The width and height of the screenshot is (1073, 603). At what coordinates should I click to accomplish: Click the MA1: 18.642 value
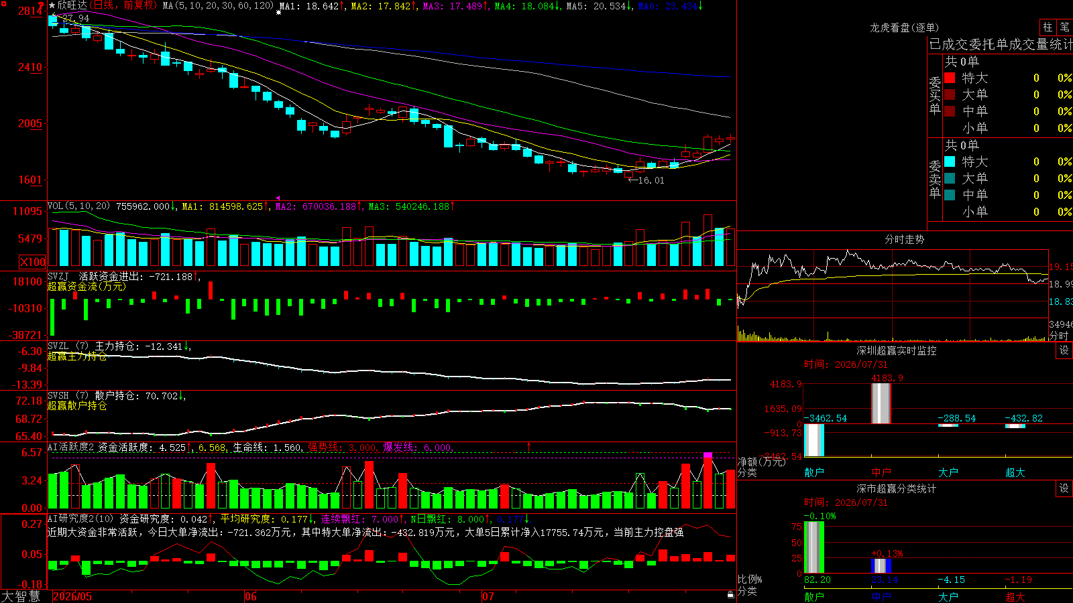312,6
